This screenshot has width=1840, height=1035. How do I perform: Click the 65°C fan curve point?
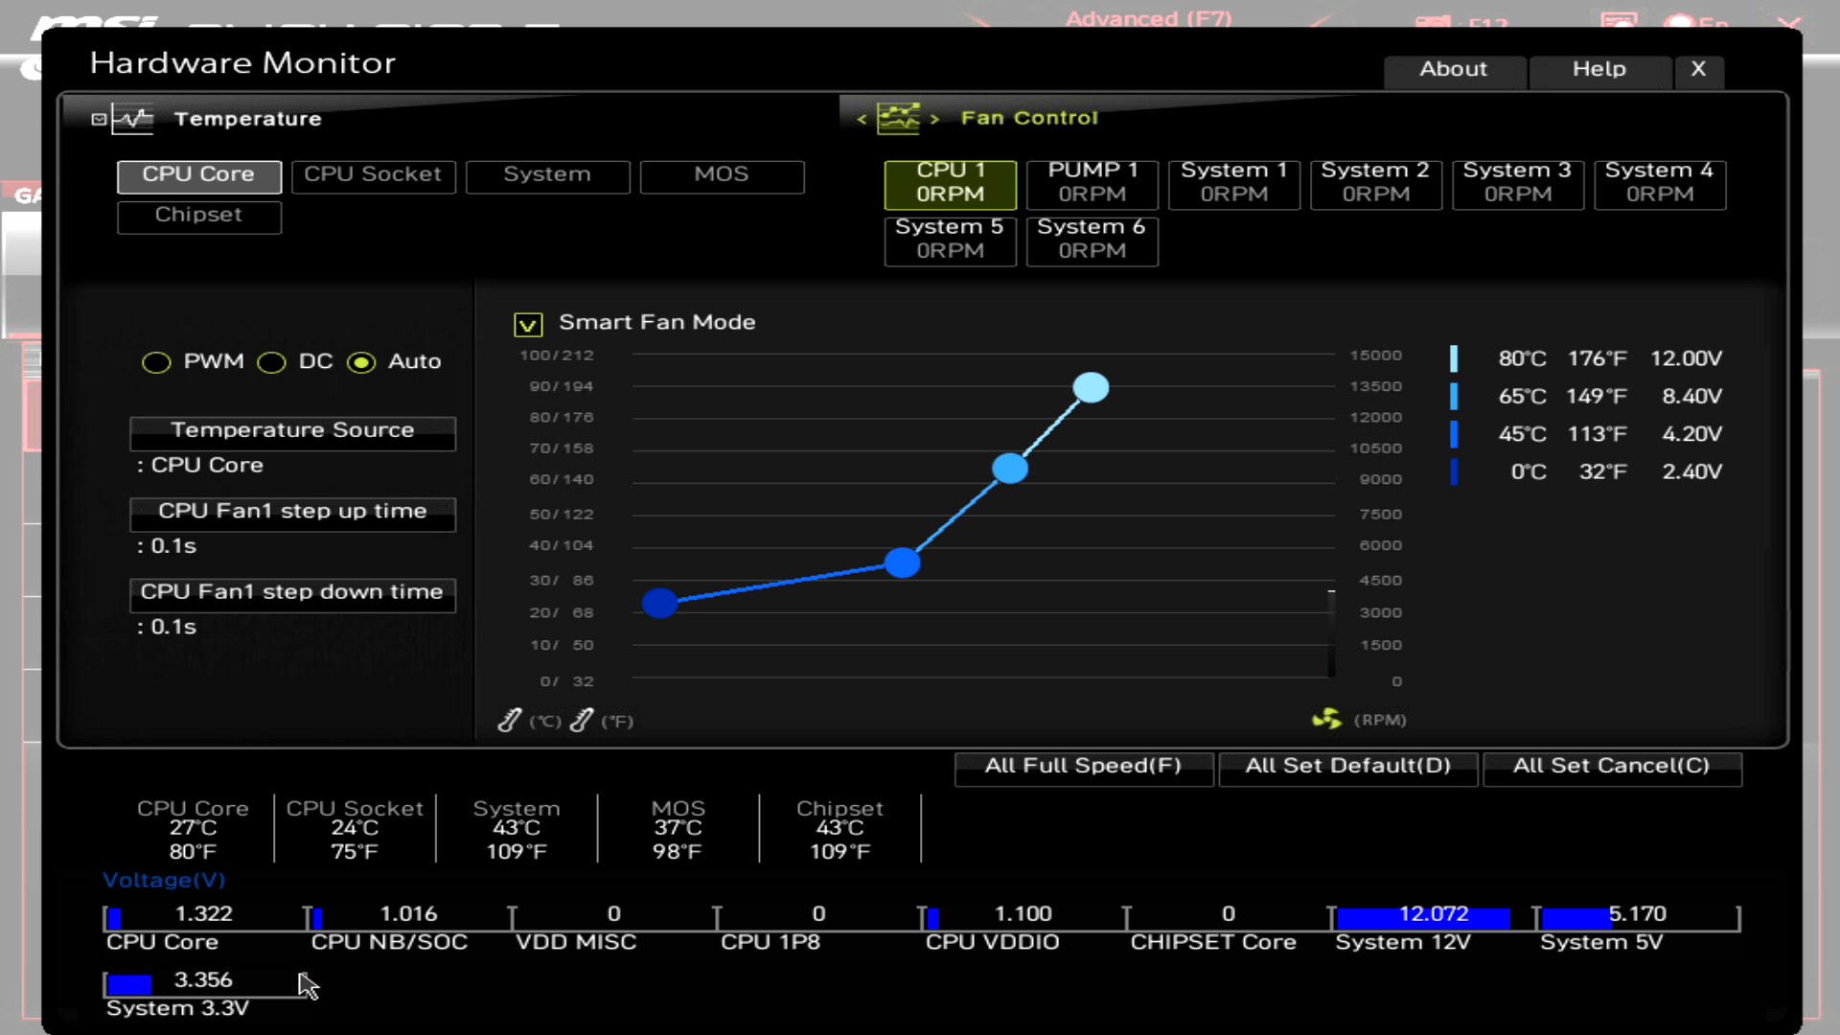click(x=1009, y=469)
